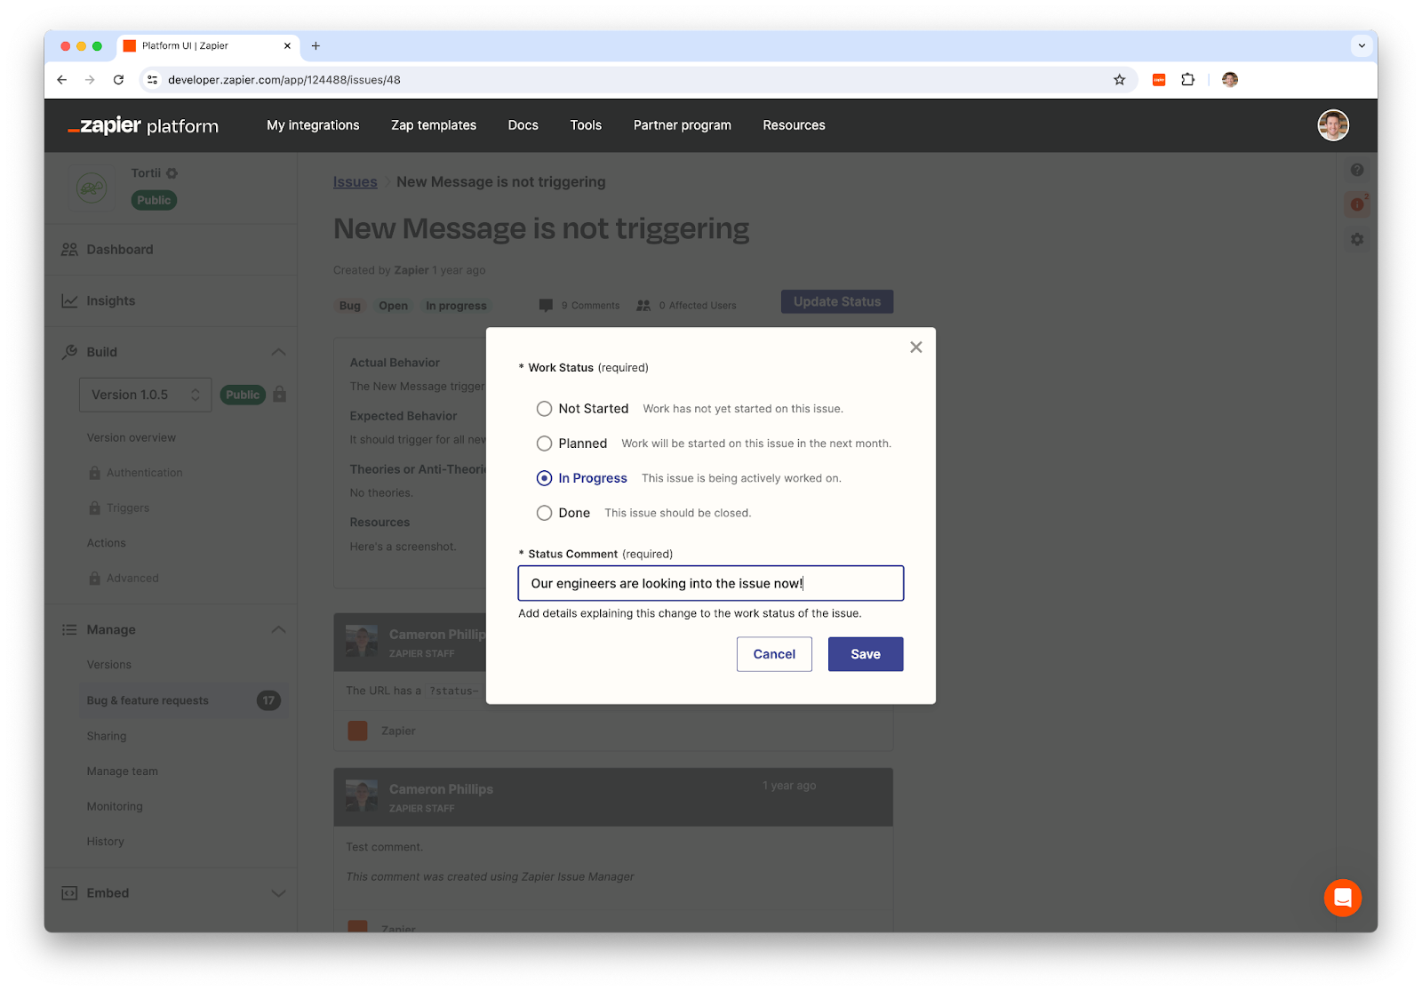
Task: Go back in browser
Action: click(x=61, y=80)
